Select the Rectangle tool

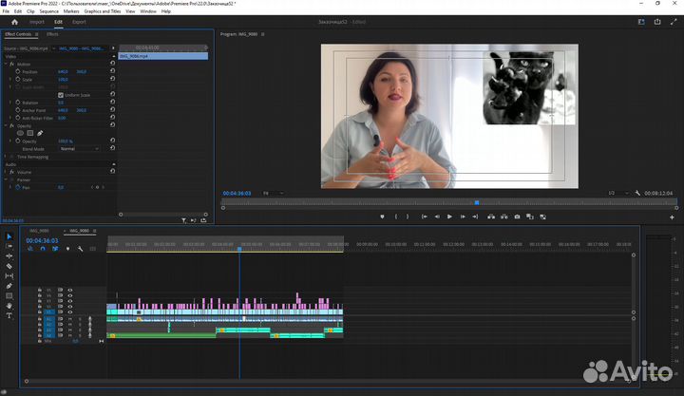9,296
